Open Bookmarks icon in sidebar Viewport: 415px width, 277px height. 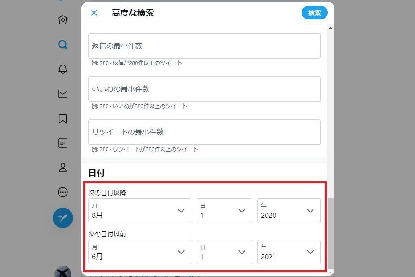(63, 119)
